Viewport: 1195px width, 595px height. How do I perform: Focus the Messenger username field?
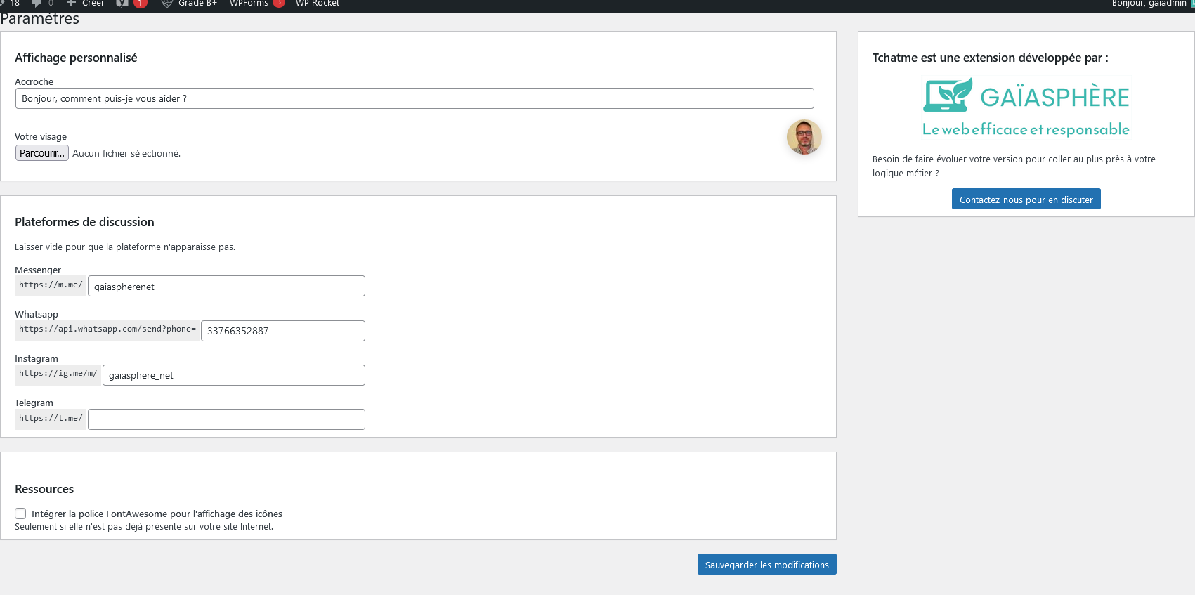(226, 287)
